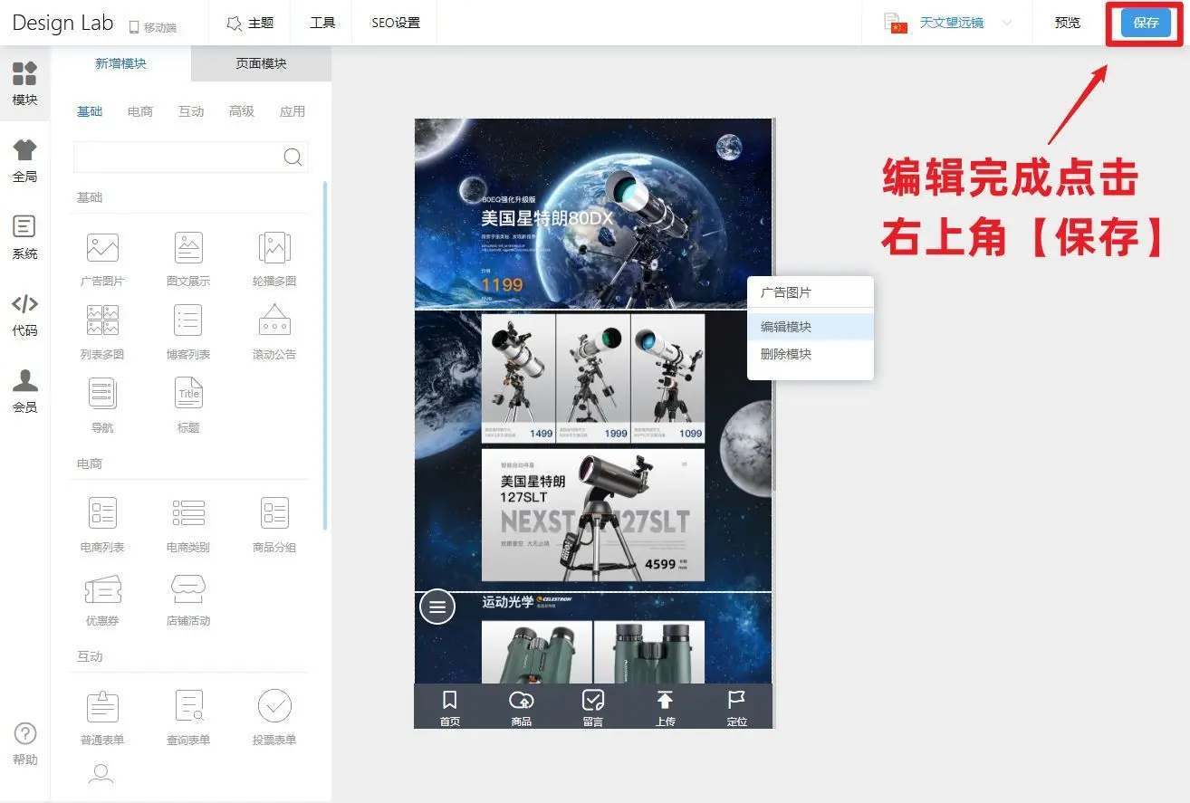Add the 商品分组 product group module

click(x=274, y=525)
